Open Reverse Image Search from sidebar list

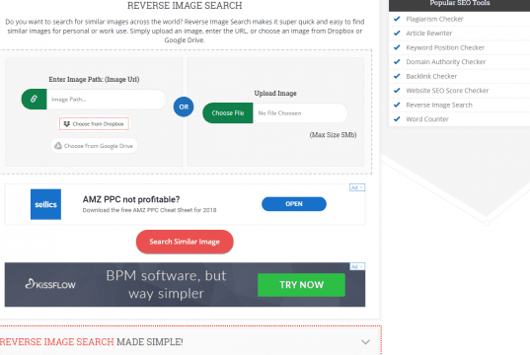[x=439, y=105]
